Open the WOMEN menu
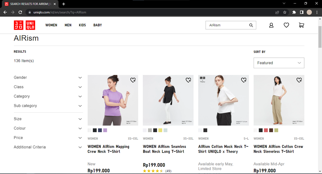Screen dimensions: 322x174 pyautogui.click(x=51, y=25)
